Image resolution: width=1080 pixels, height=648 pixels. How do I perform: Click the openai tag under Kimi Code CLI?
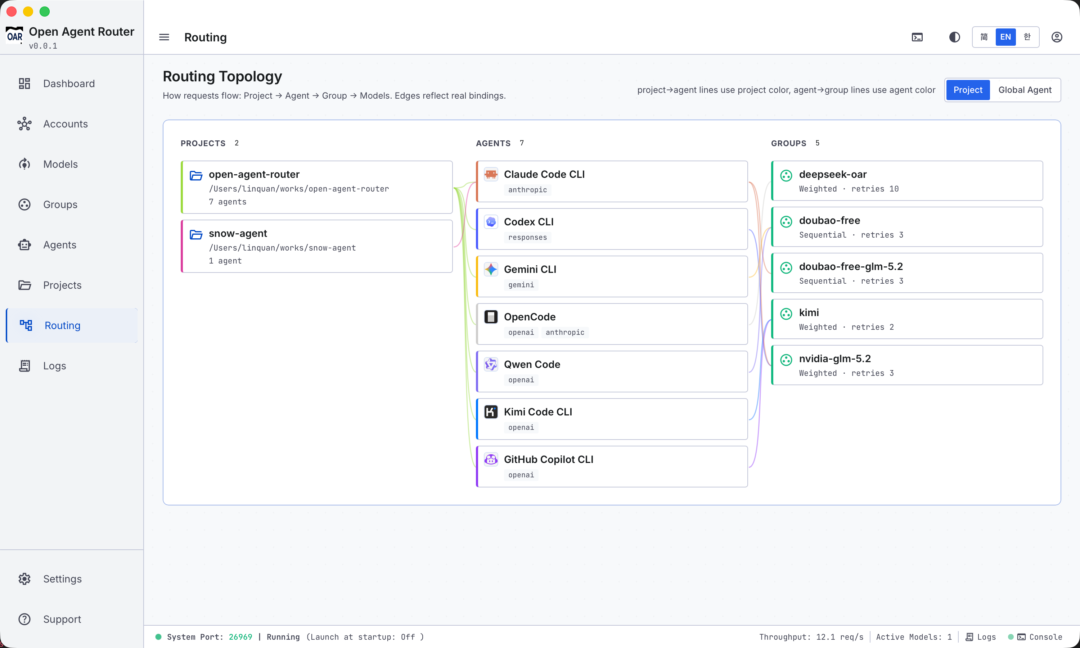pyautogui.click(x=521, y=427)
